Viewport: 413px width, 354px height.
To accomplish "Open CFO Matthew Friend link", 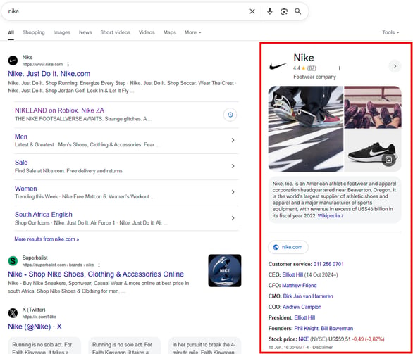I will pyautogui.click(x=300, y=285).
